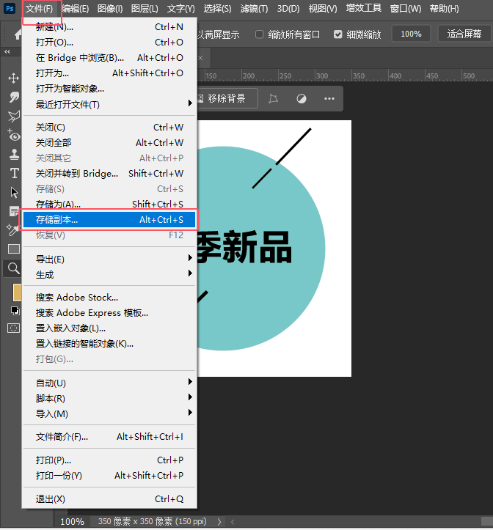Expand 生成 submenu
Viewport: 493px width, 530px height.
pos(109,274)
